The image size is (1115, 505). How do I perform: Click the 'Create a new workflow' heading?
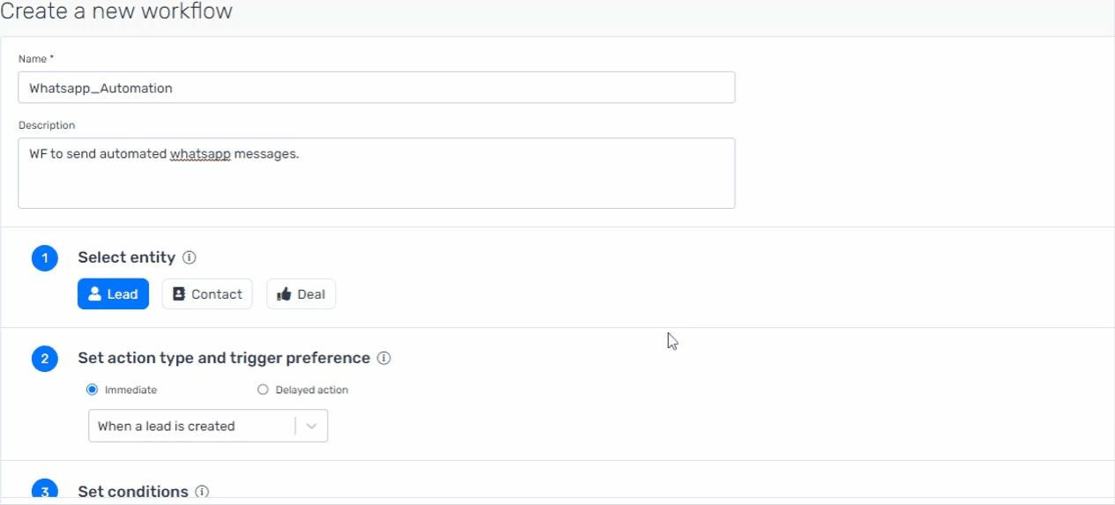click(116, 11)
